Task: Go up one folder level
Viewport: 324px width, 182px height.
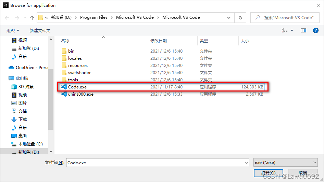Action: pos(32,18)
